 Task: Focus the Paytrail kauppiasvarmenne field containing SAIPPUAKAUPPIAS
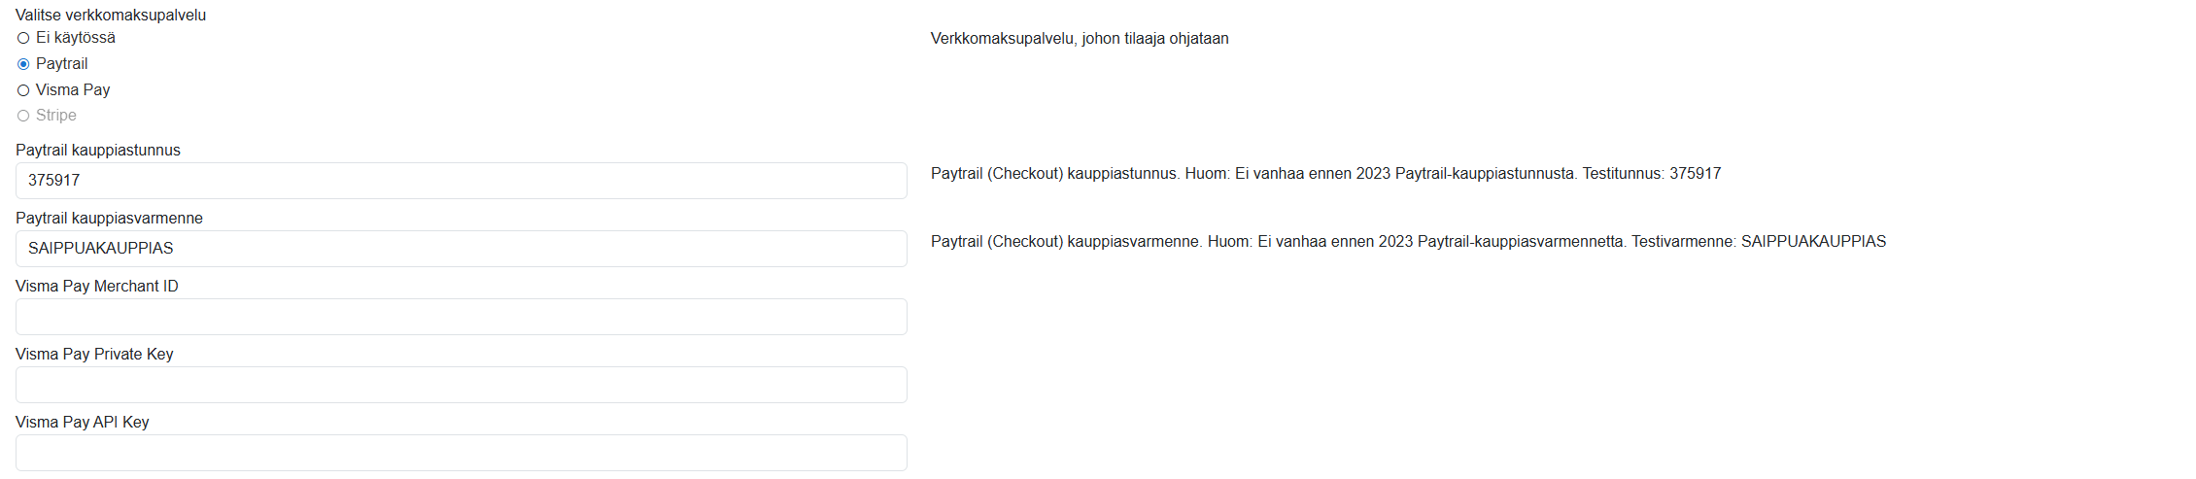[461, 249]
